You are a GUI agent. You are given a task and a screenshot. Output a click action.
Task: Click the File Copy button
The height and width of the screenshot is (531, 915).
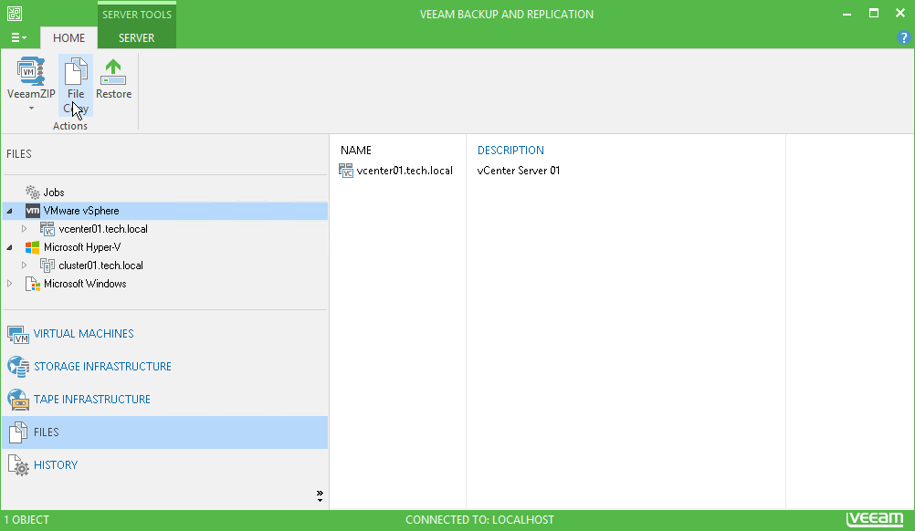75,85
